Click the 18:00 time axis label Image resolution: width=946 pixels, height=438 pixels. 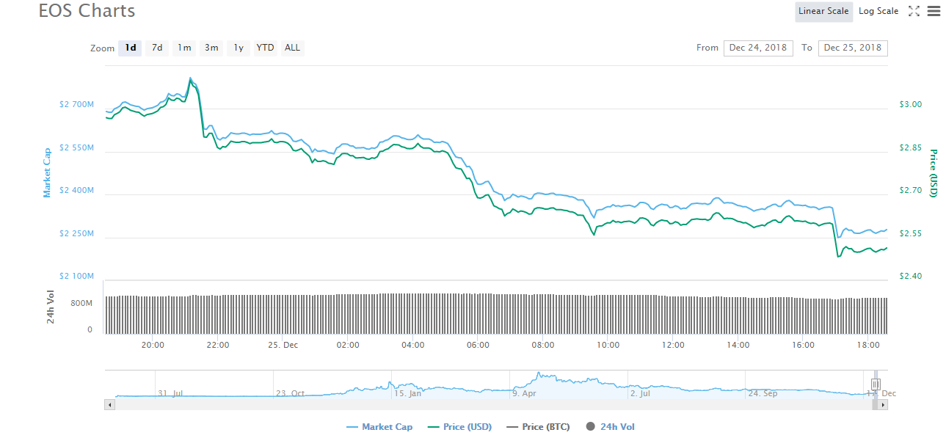(x=868, y=345)
